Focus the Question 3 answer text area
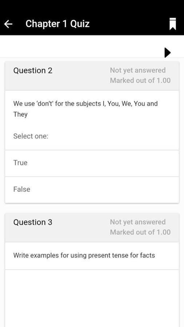This screenshot has width=184, height=327. point(92,298)
